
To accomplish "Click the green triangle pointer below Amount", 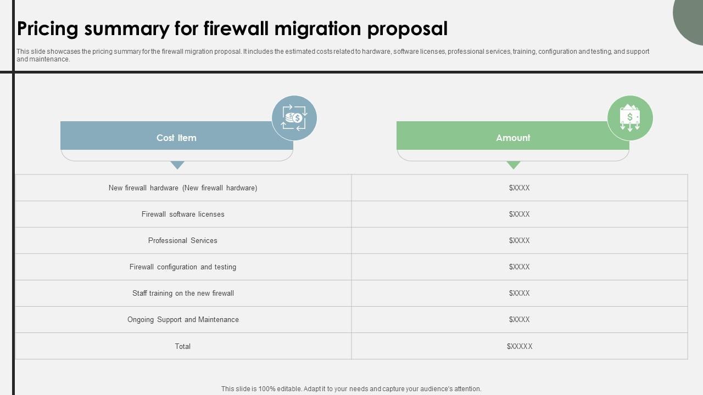I will 514,165.
